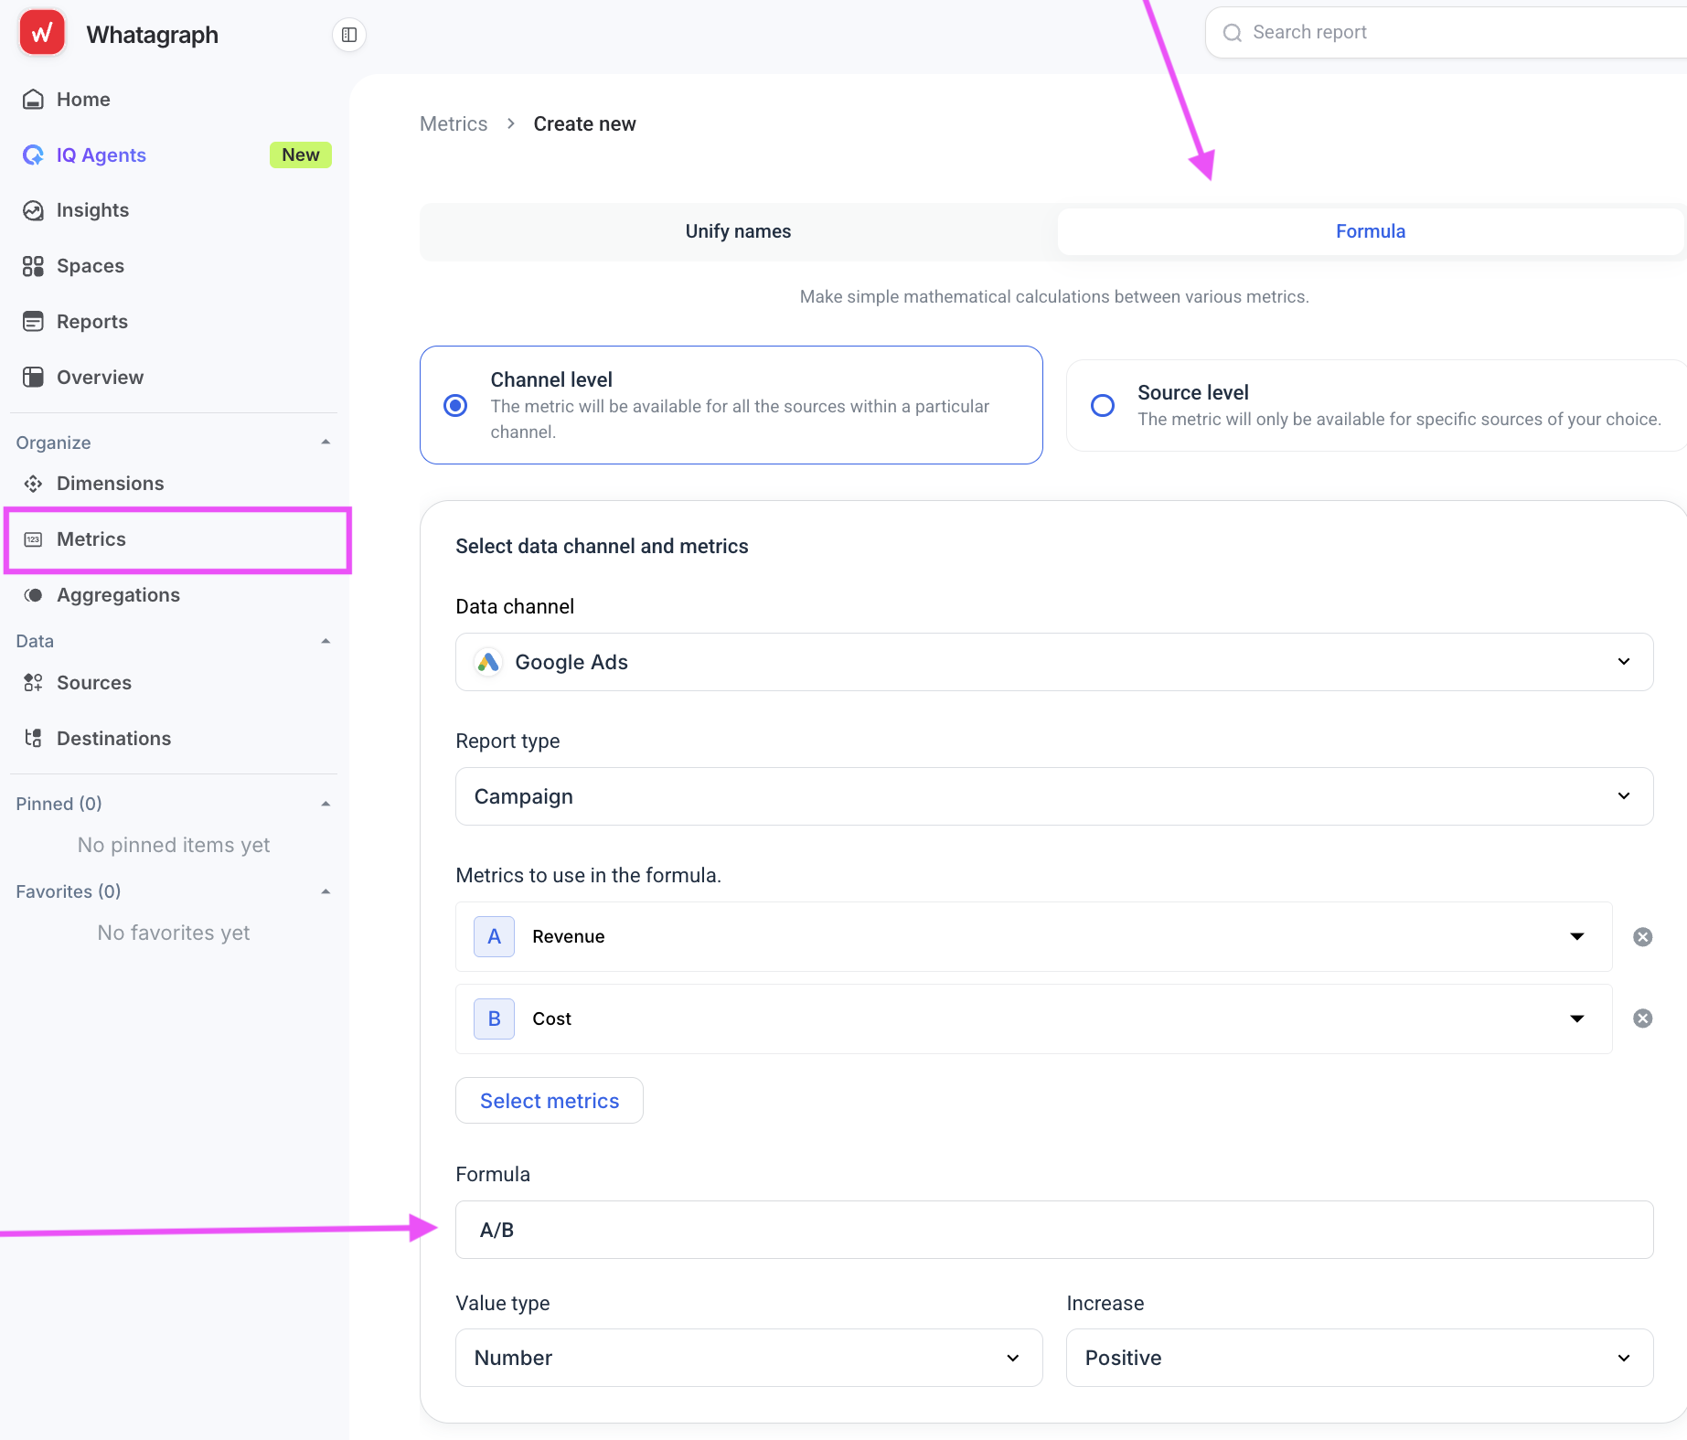Open the Cost metric dropdown
The height and width of the screenshot is (1440, 1687).
1034,1019
